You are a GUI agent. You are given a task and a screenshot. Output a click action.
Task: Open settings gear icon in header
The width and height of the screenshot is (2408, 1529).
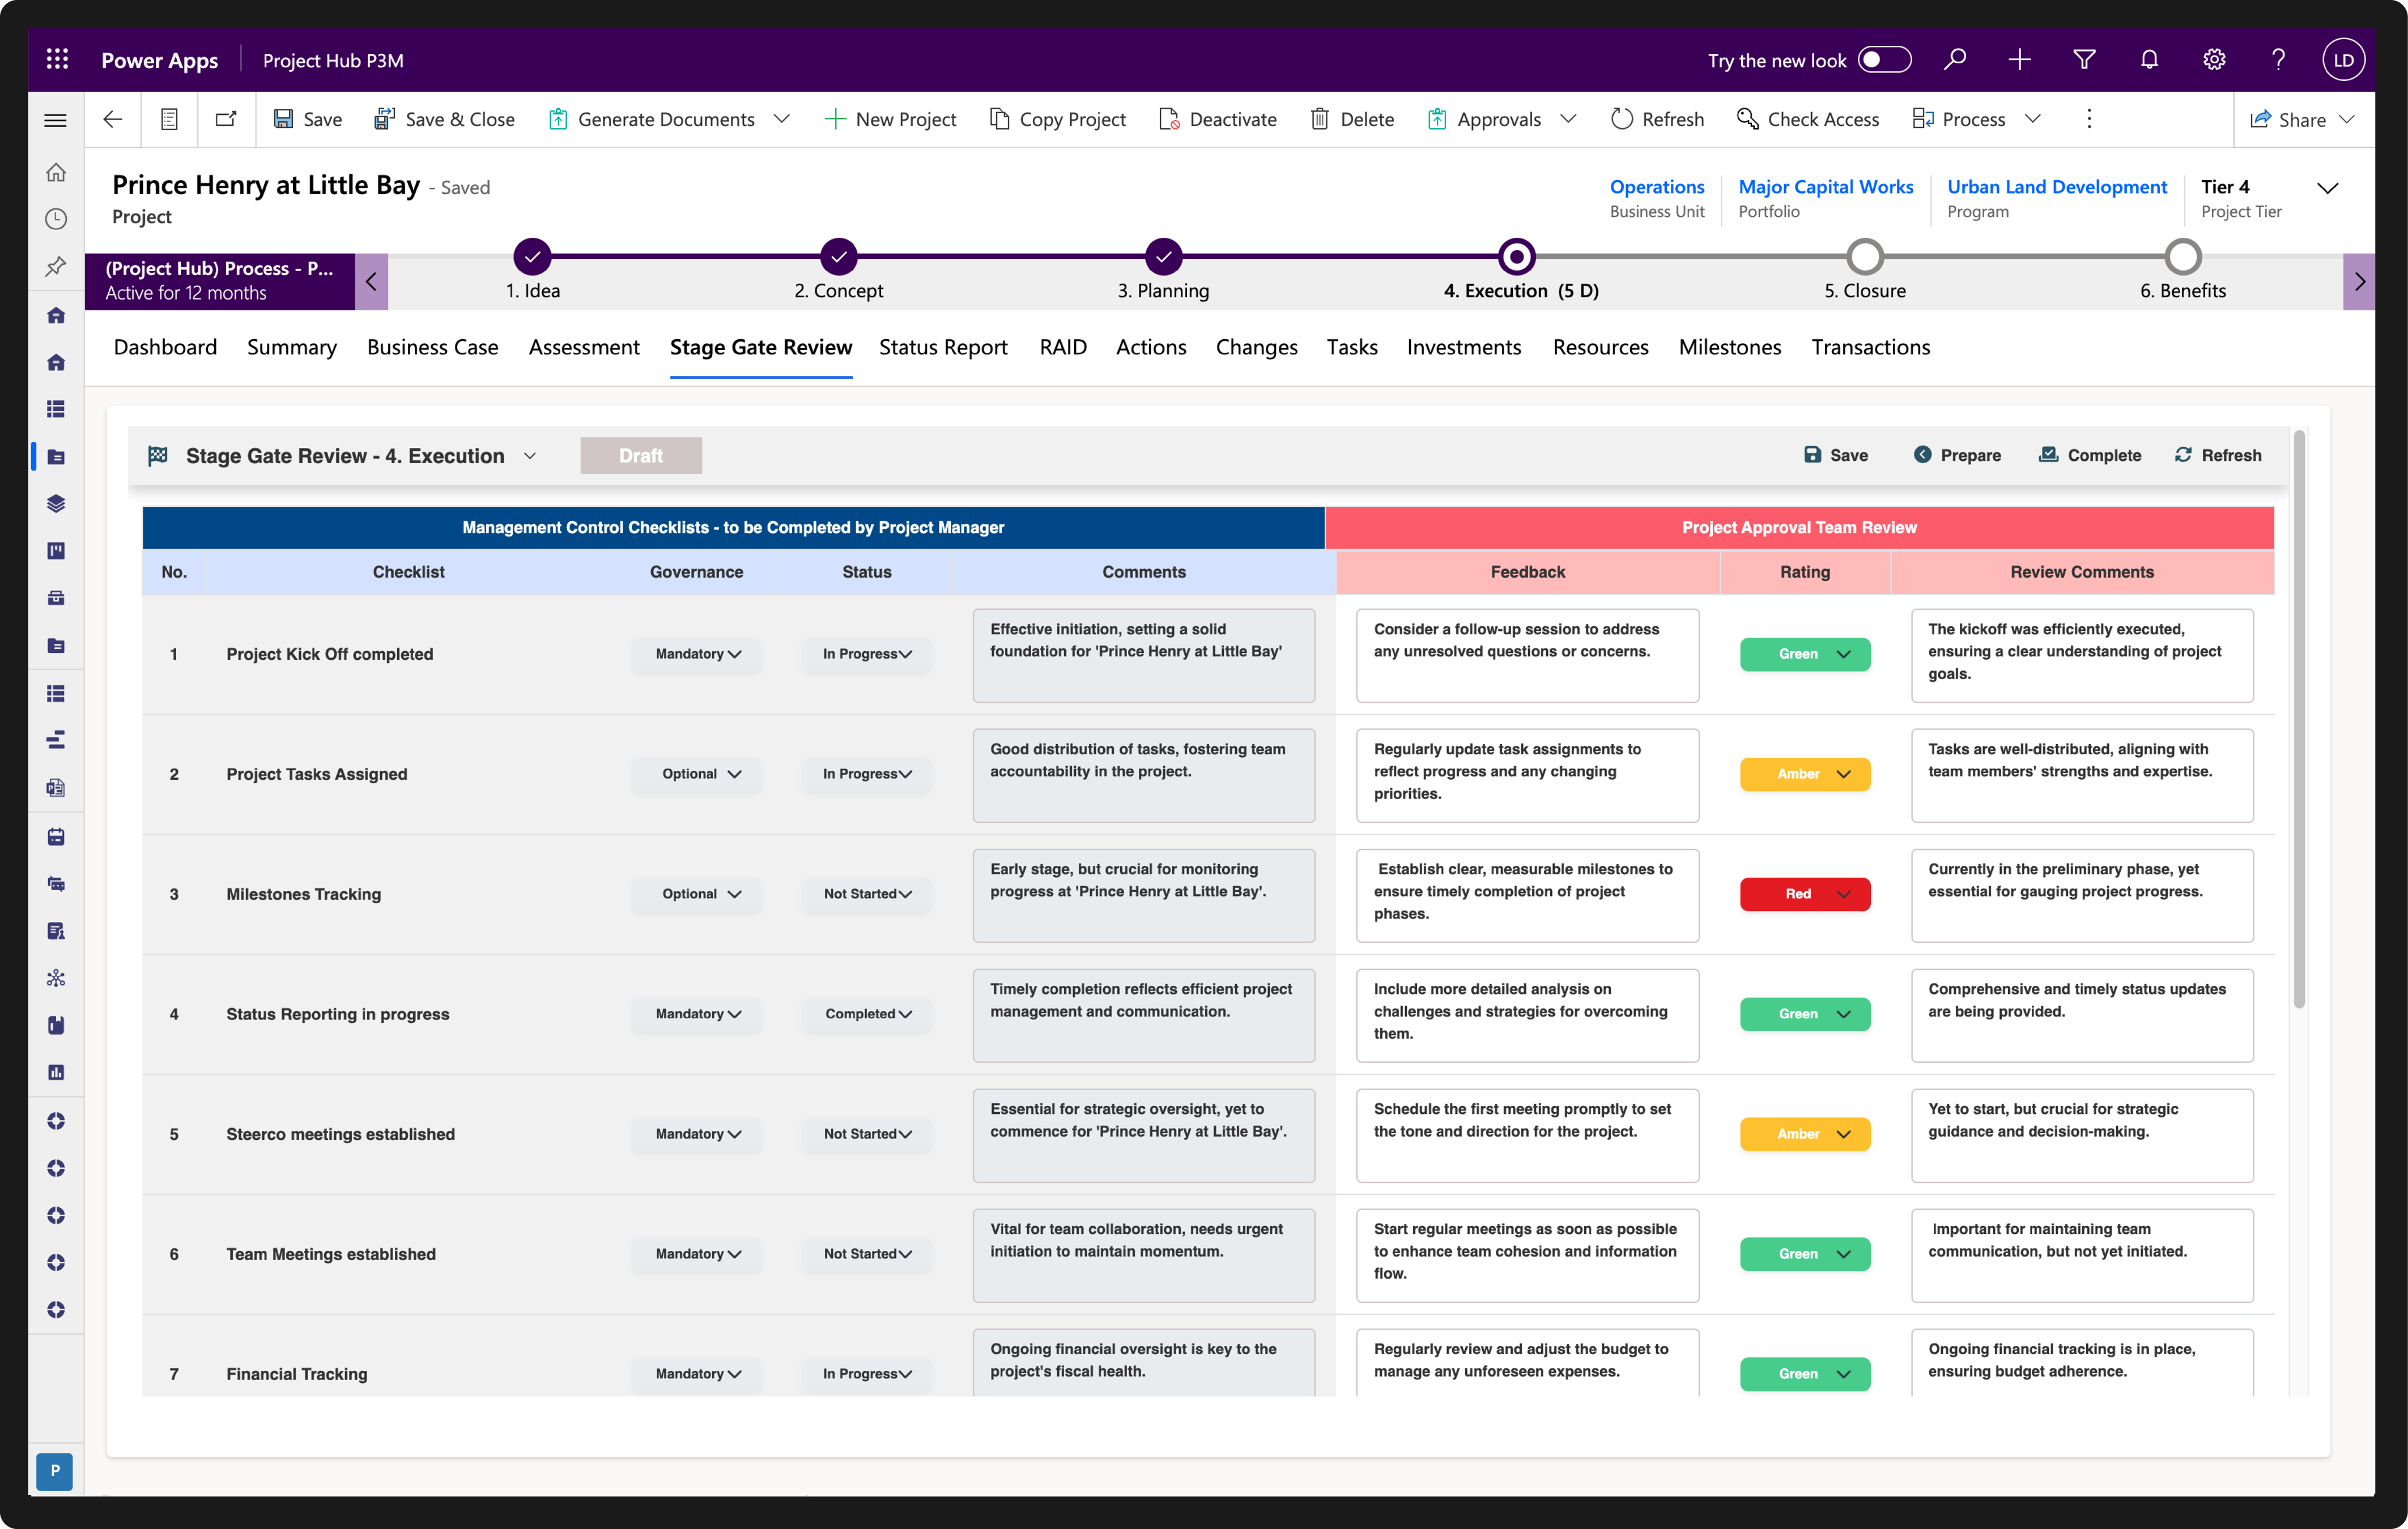pyautogui.click(x=2214, y=60)
